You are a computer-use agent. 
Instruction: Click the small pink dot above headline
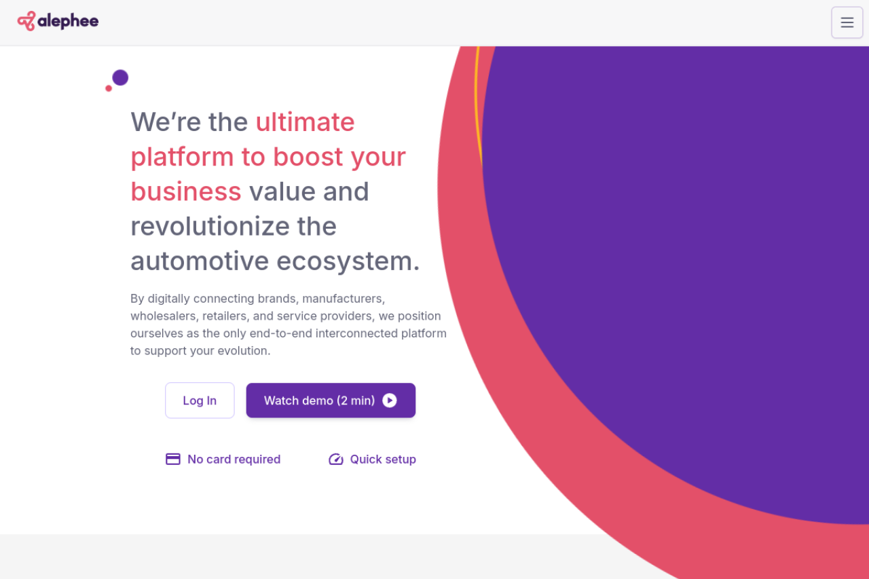coord(109,88)
